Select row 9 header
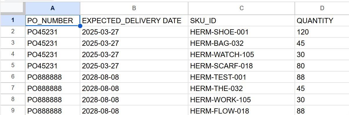 (12, 111)
